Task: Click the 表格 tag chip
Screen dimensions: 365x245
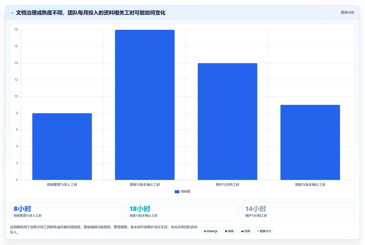Action: tap(229, 231)
